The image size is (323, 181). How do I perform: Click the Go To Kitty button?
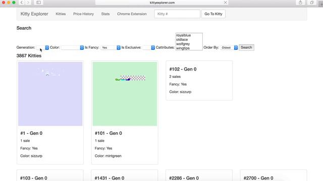coord(213,14)
